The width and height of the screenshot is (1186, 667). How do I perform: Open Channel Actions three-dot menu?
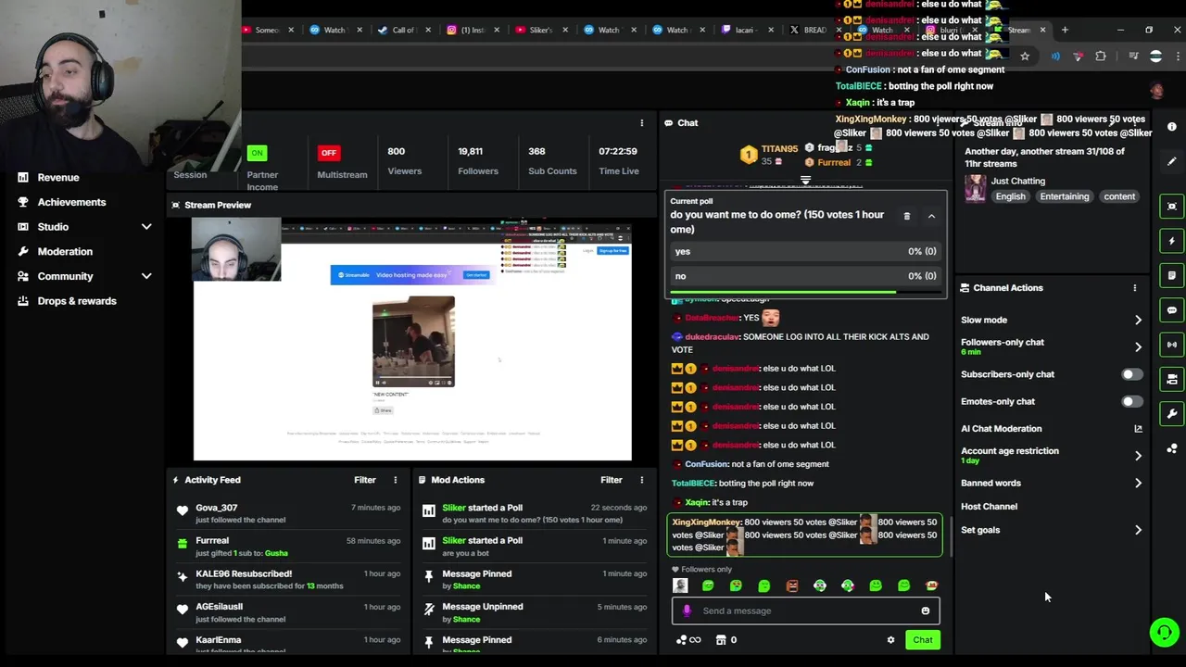(1134, 288)
